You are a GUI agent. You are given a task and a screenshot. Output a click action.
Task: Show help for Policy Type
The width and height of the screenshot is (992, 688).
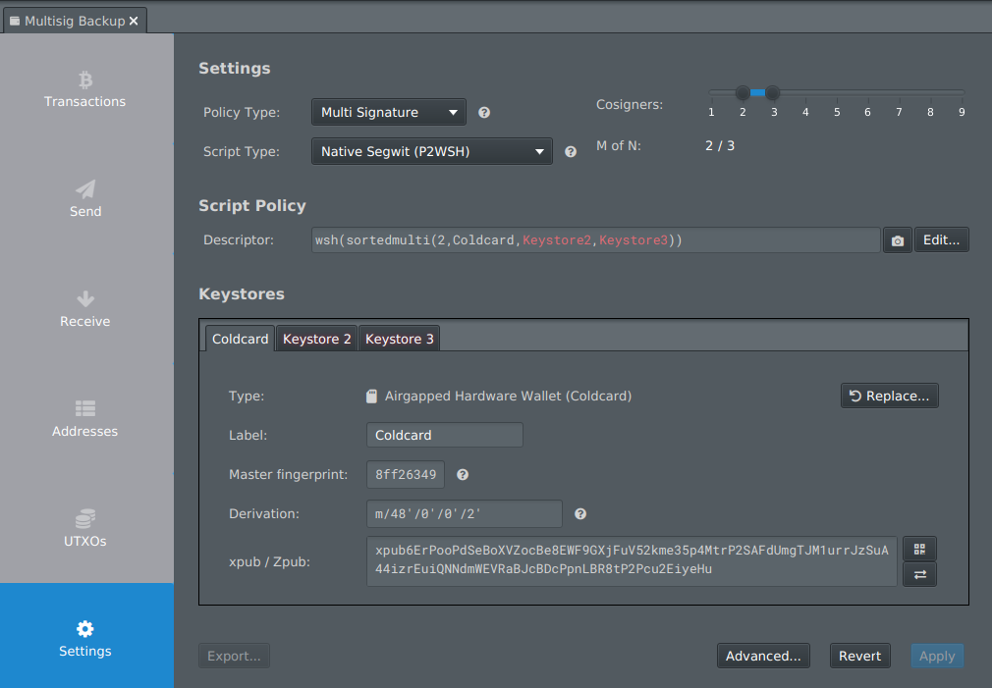click(x=484, y=113)
